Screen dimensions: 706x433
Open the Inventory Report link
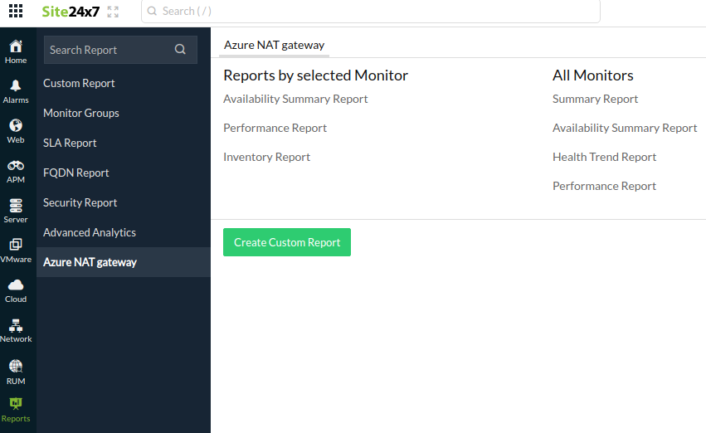[x=266, y=157]
